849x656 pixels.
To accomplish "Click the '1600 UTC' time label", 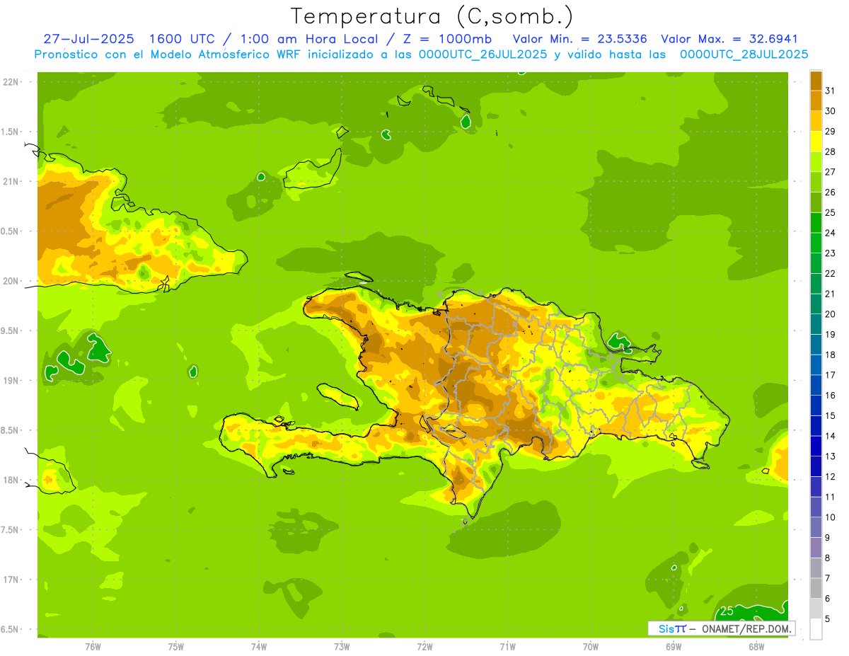I will point(183,39).
